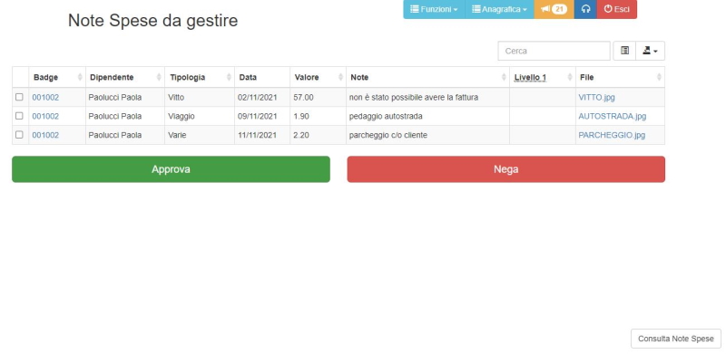Sort table by Badge column

point(57,77)
